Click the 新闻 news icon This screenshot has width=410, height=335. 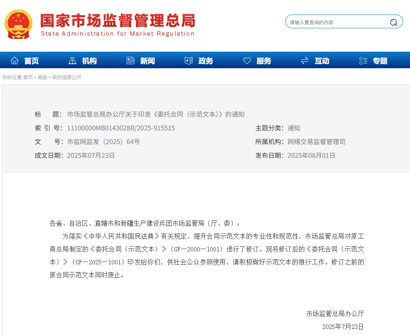(130, 60)
